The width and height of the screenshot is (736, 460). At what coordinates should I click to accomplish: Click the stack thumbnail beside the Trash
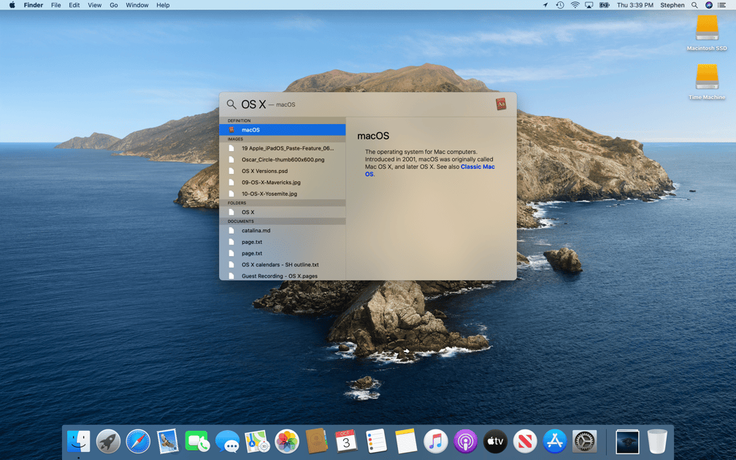pyautogui.click(x=627, y=442)
